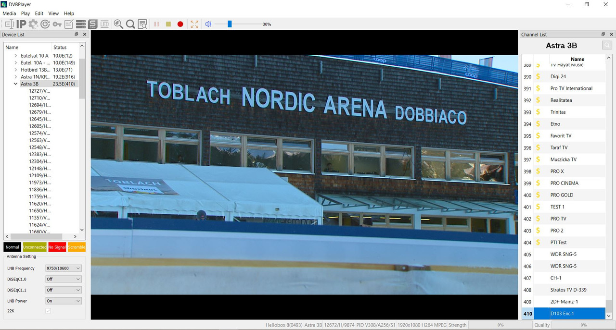Open the Help menu
This screenshot has width=616, height=330.
coord(69,13)
